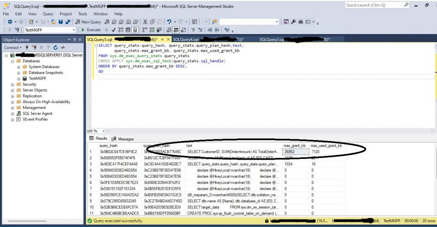Click the wrench Properties icon in toolbar

click(x=294, y=22)
